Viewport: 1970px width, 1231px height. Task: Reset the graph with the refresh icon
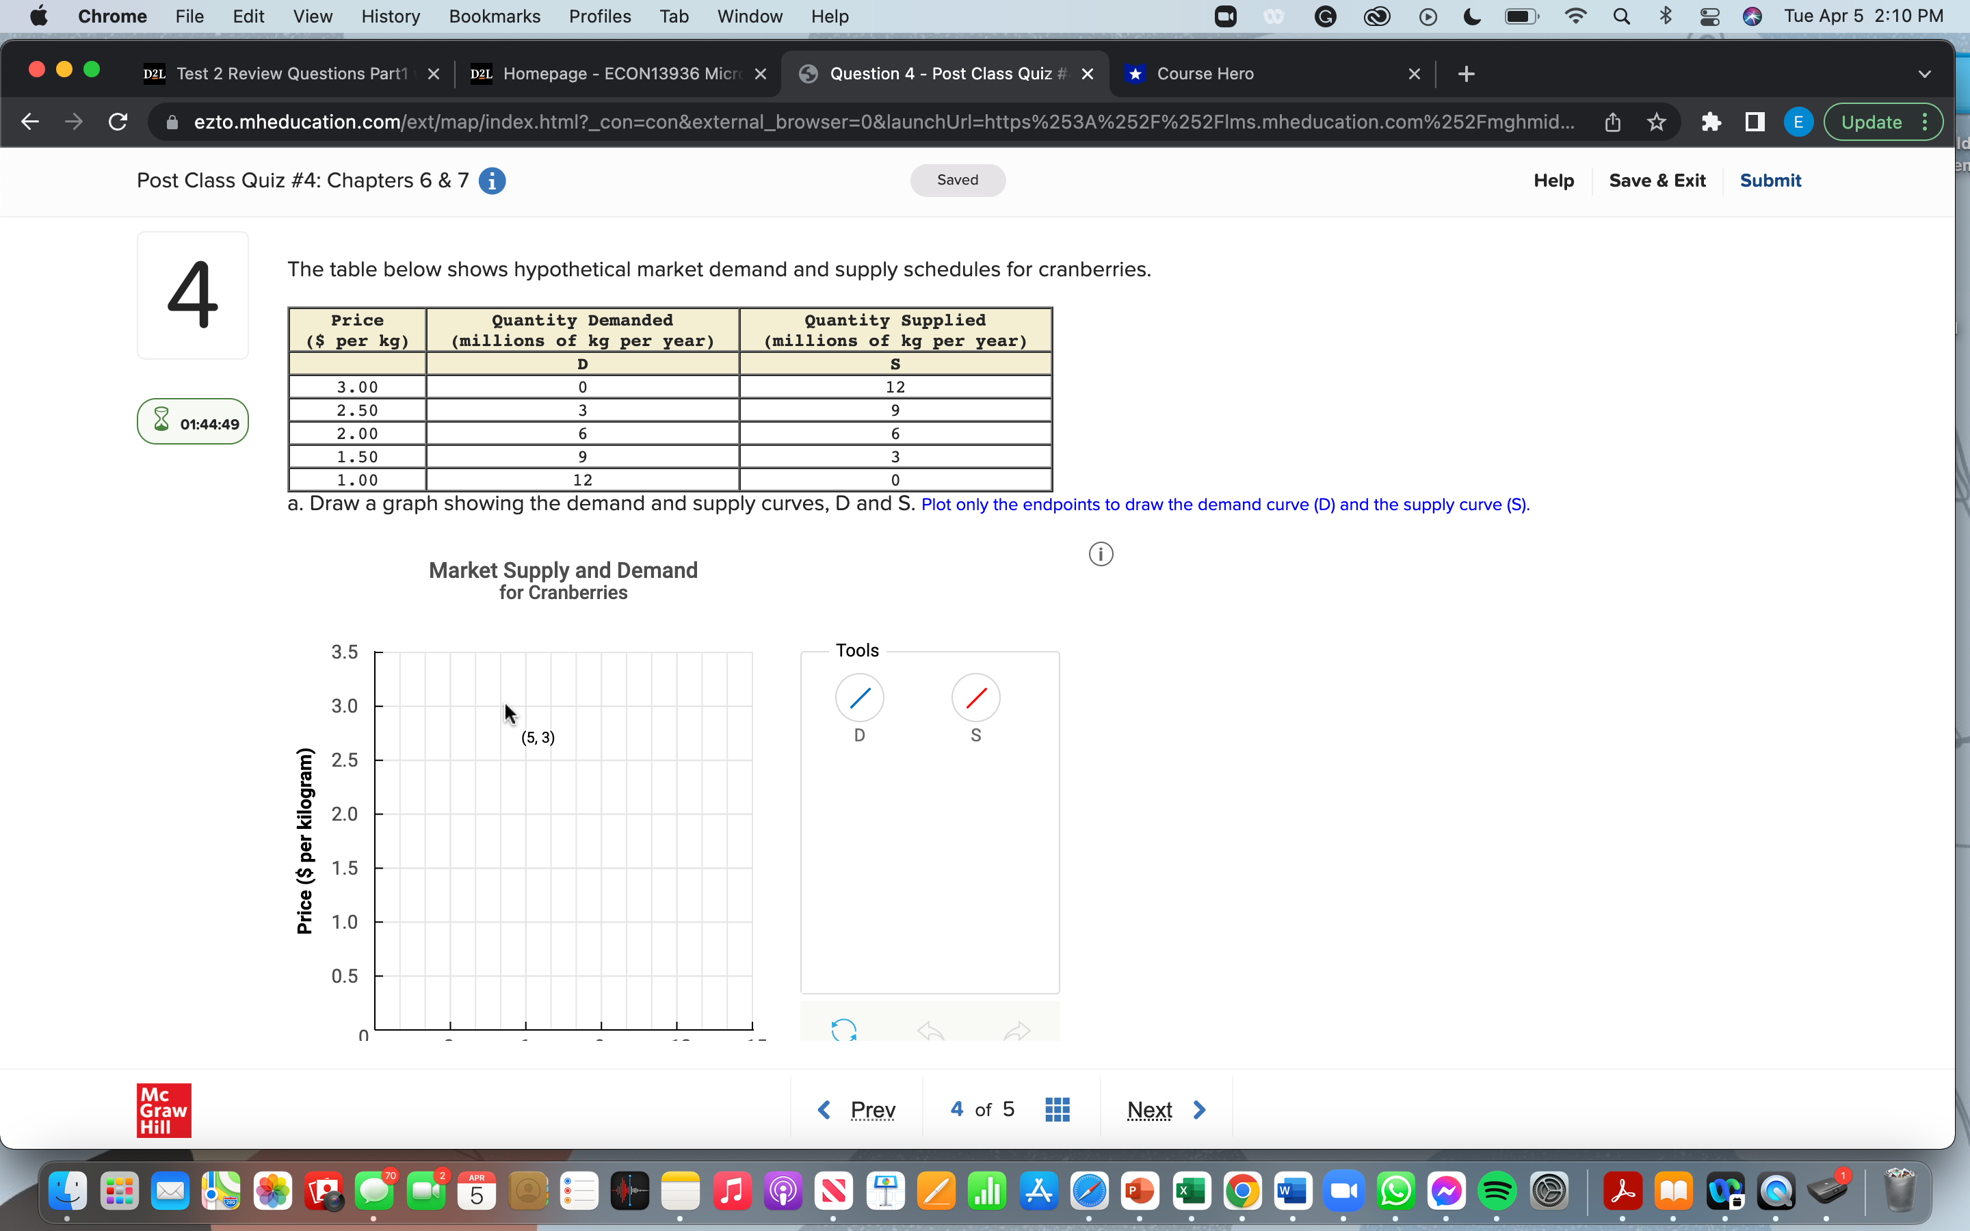point(843,1029)
